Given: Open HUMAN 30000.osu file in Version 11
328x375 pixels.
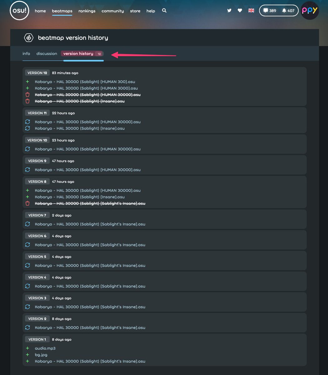Looking at the screenshot, I should pos(88,122).
